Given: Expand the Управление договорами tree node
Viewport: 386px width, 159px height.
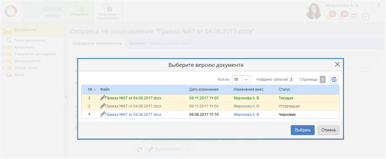Looking at the screenshot, I should tap(3, 54).
